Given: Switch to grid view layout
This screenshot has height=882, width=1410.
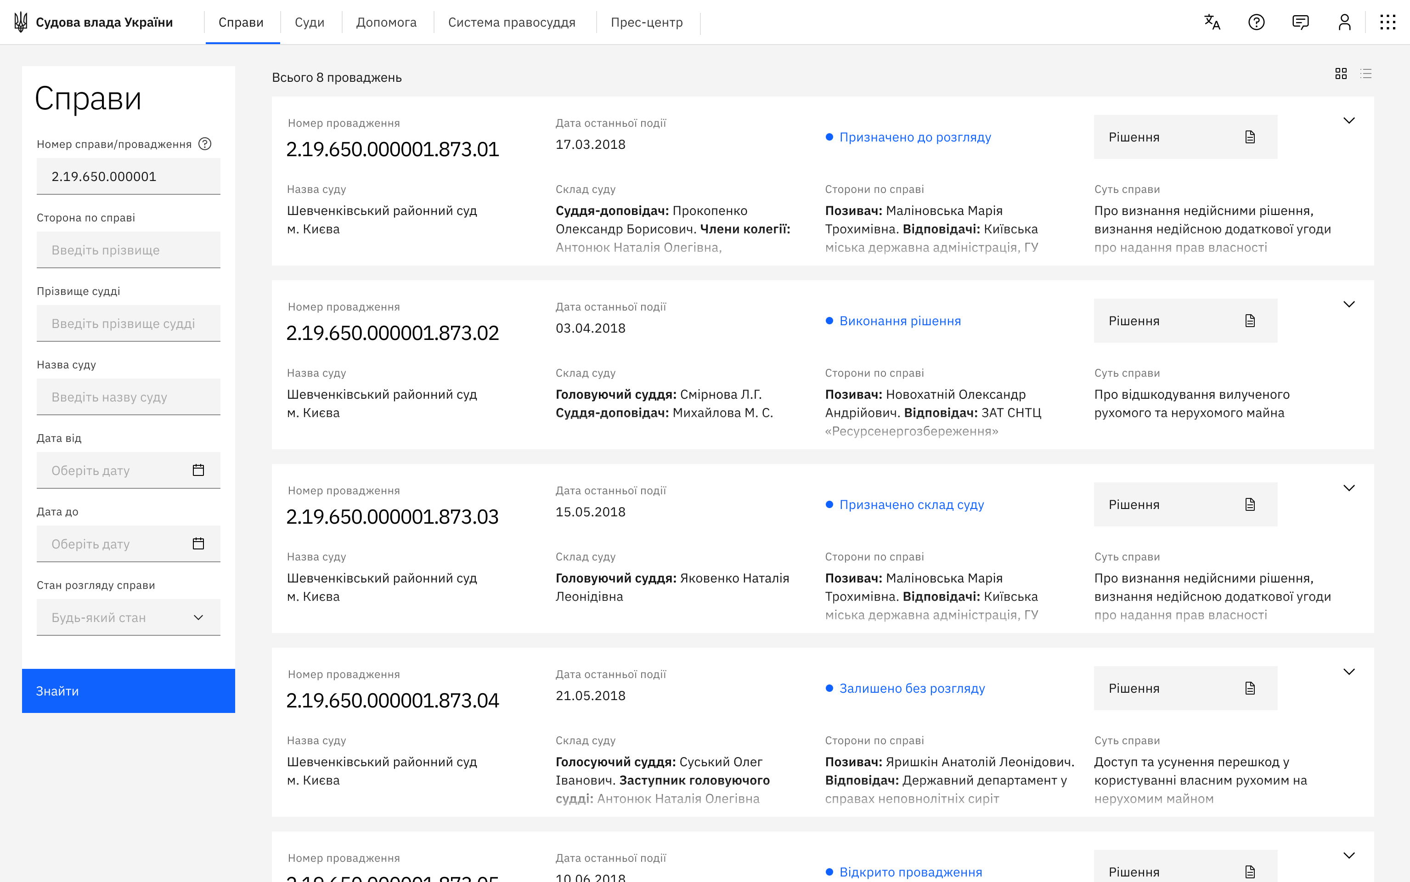Looking at the screenshot, I should [1341, 73].
